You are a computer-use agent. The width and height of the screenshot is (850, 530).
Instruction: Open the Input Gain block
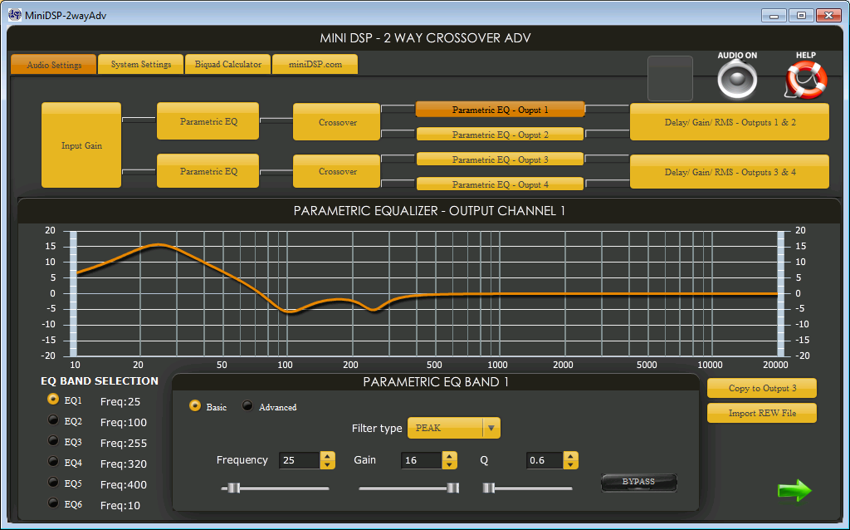(81, 145)
